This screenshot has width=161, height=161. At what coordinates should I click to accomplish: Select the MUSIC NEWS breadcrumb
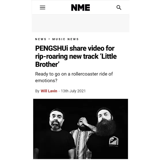point(66,39)
